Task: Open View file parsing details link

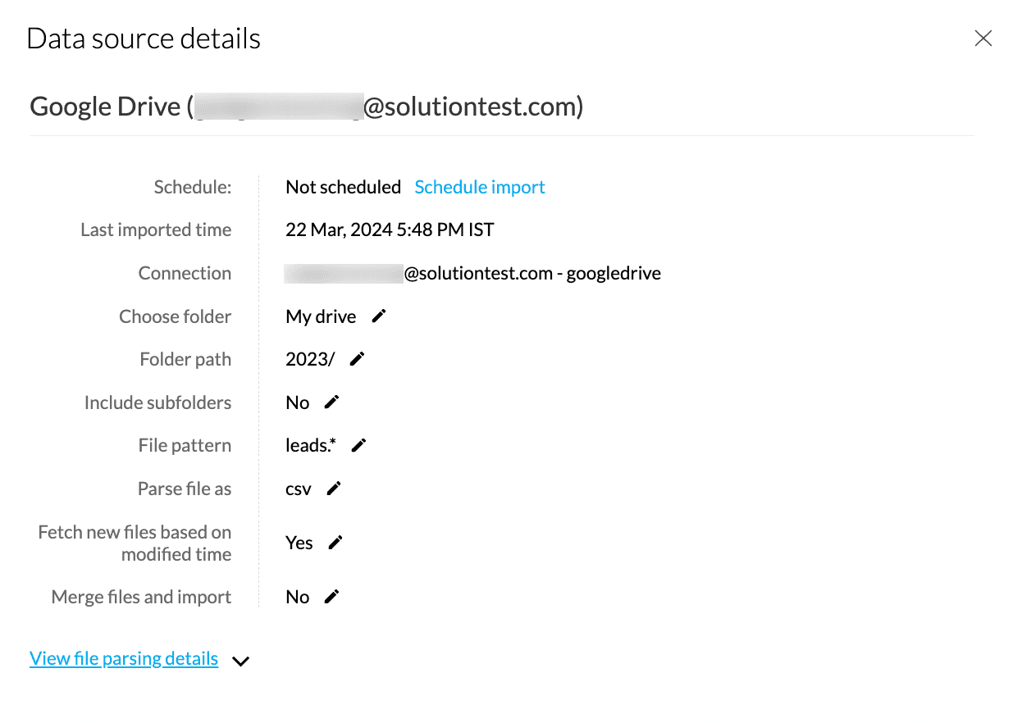Action: click(124, 659)
